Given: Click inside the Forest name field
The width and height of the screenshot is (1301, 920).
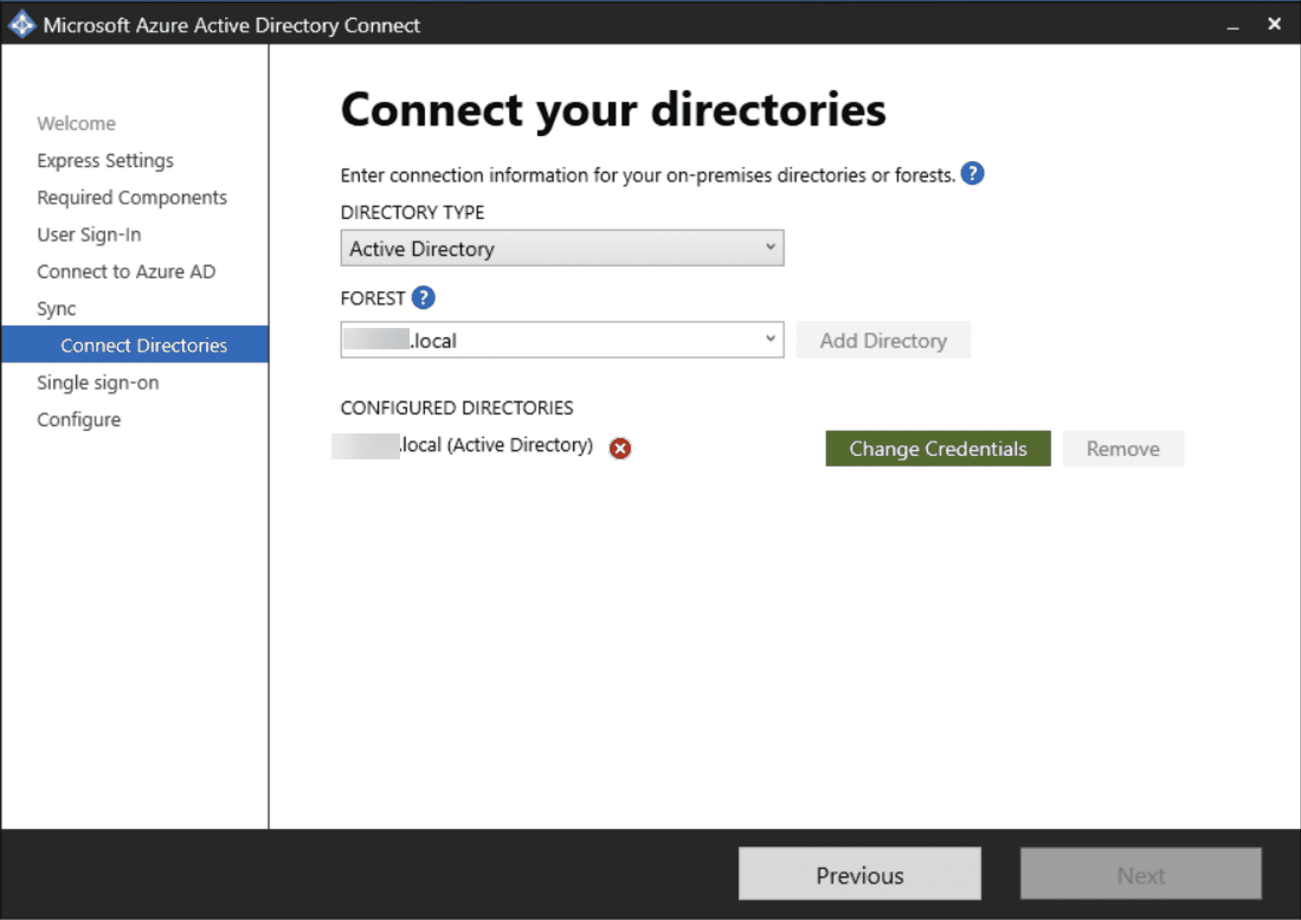Looking at the screenshot, I should point(550,340).
